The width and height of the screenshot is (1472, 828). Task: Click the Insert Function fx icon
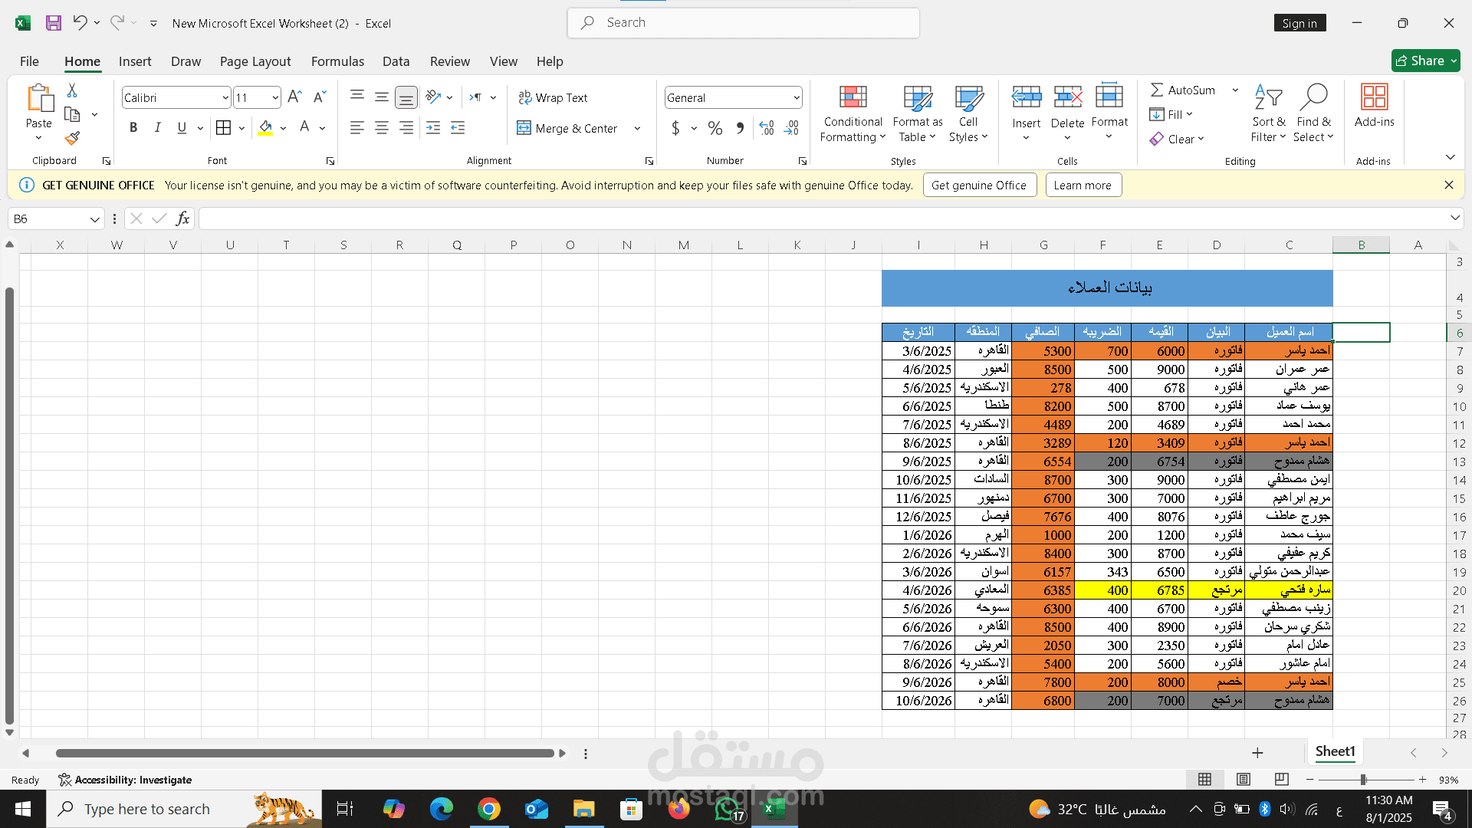point(182,219)
